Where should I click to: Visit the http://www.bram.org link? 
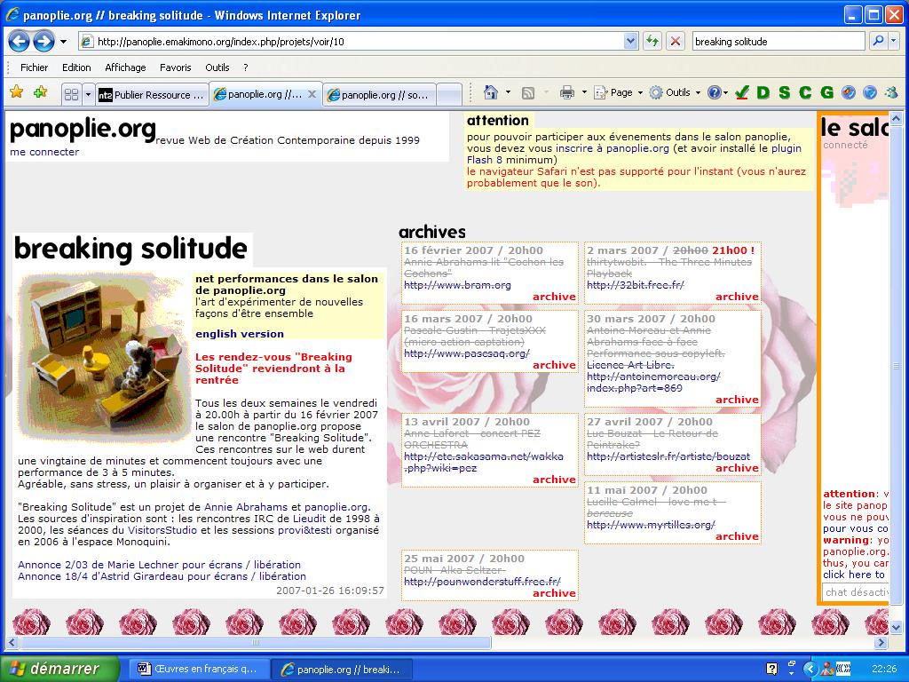(x=457, y=285)
